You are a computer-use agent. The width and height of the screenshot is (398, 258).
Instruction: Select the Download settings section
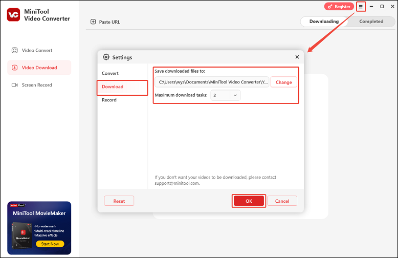[x=122, y=87]
